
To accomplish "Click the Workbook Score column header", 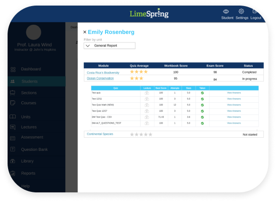I will coord(176,66).
